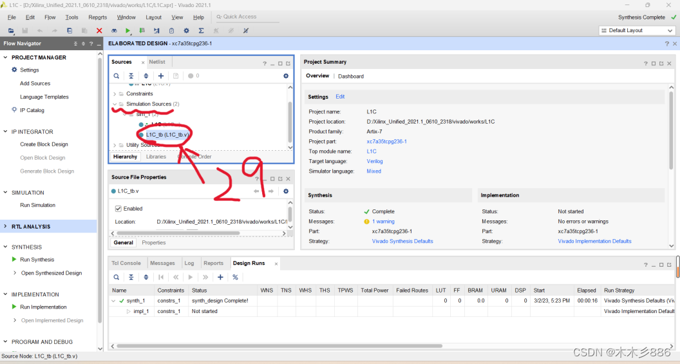
Task: Click the binoculars find toolbar icon
Action: (x=114, y=31)
